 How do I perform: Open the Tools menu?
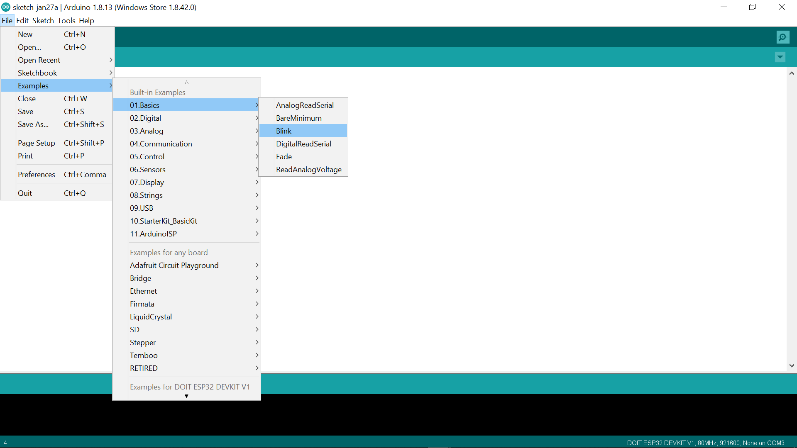66,20
